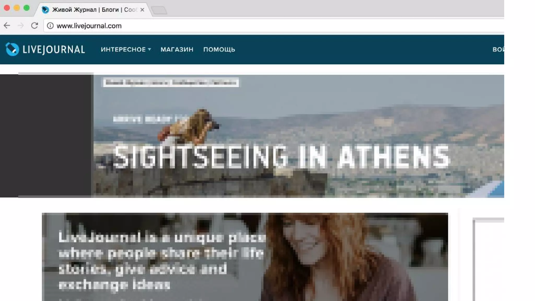The image size is (535, 301).
Task: Click the browser forward arrow
Action: (x=21, y=26)
